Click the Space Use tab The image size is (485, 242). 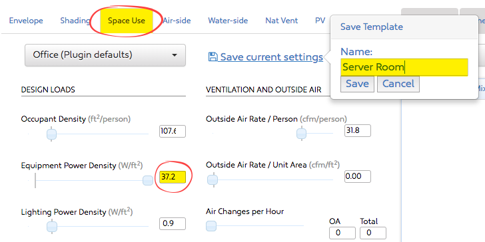(x=127, y=21)
